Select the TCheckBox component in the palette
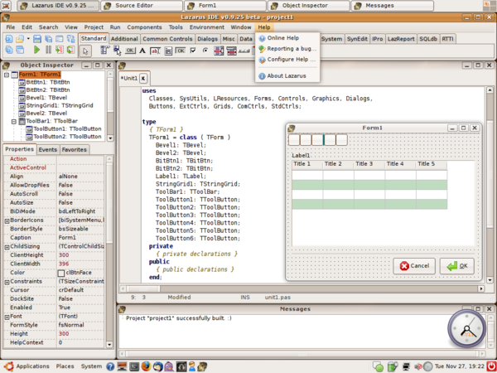The width and height of the screenshot is (497, 373). (x=193, y=51)
